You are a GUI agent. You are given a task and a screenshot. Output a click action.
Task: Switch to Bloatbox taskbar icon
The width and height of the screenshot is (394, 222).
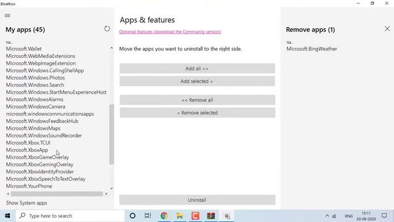(227, 216)
